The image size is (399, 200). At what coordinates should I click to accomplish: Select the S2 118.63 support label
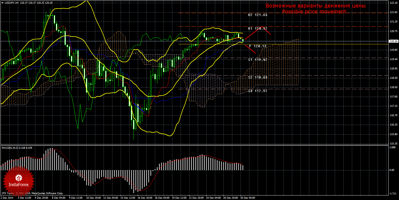[x=257, y=77]
